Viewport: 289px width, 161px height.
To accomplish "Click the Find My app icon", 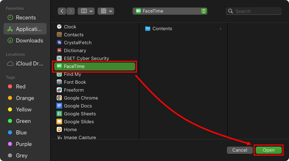I will pyautogui.click(x=59, y=74).
